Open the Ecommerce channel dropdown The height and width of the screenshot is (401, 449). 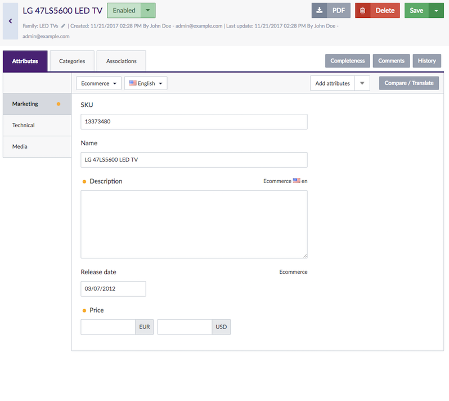pos(98,83)
